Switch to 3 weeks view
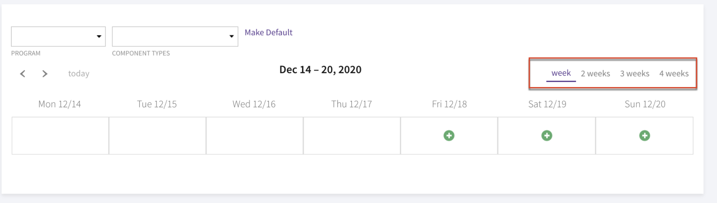This screenshot has height=203, width=717. (x=635, y=73)
